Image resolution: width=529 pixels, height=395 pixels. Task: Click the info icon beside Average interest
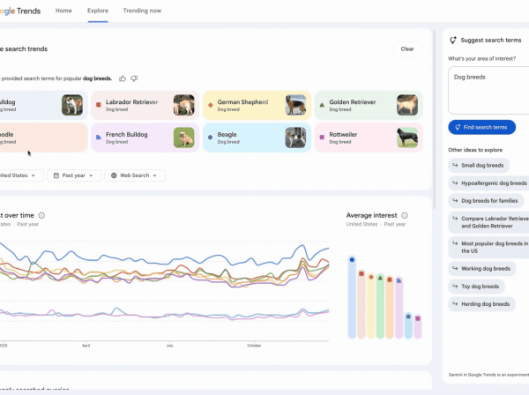[x=405, y=215]
